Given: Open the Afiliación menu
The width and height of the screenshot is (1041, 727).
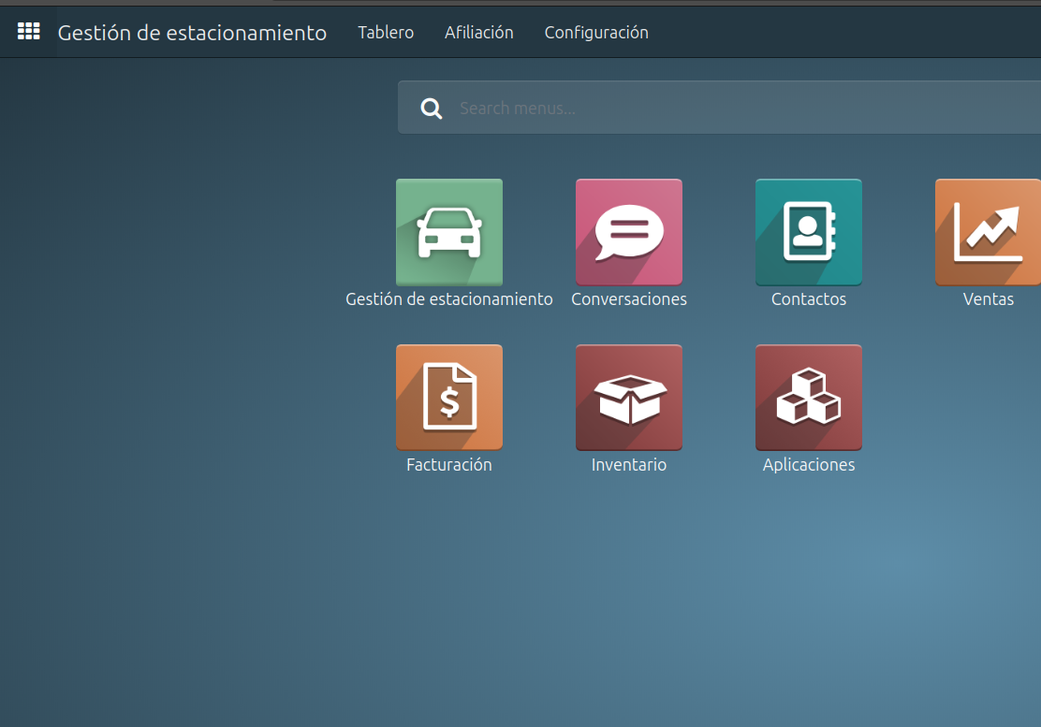Looking at the screenshot, I should click(478, 32).
